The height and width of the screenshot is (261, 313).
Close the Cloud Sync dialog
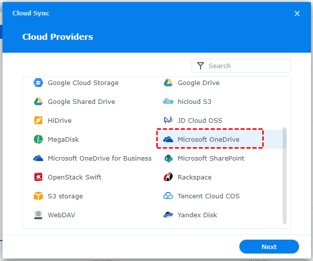point(297,13)
